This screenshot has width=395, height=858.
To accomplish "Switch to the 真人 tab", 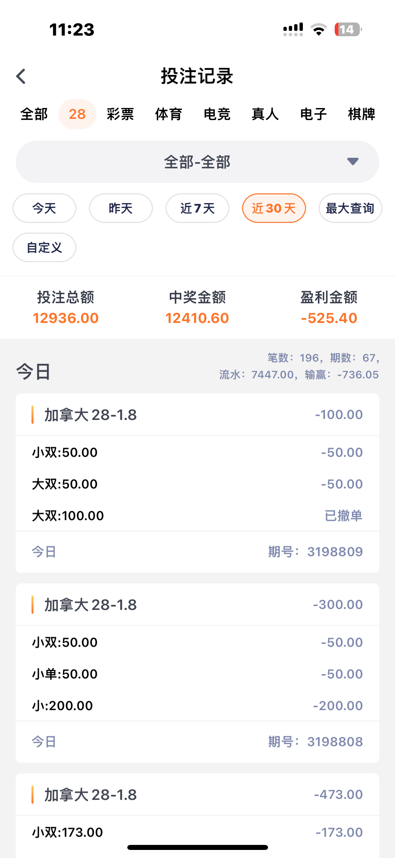I will coord(265,114).
